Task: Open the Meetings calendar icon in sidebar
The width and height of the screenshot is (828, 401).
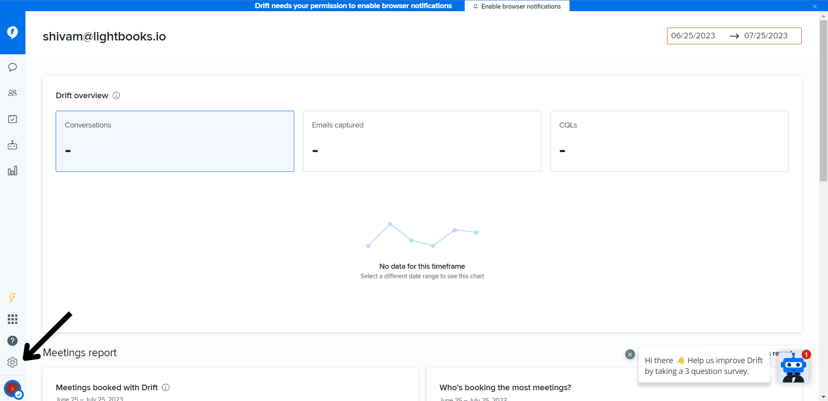Action: 13,119
